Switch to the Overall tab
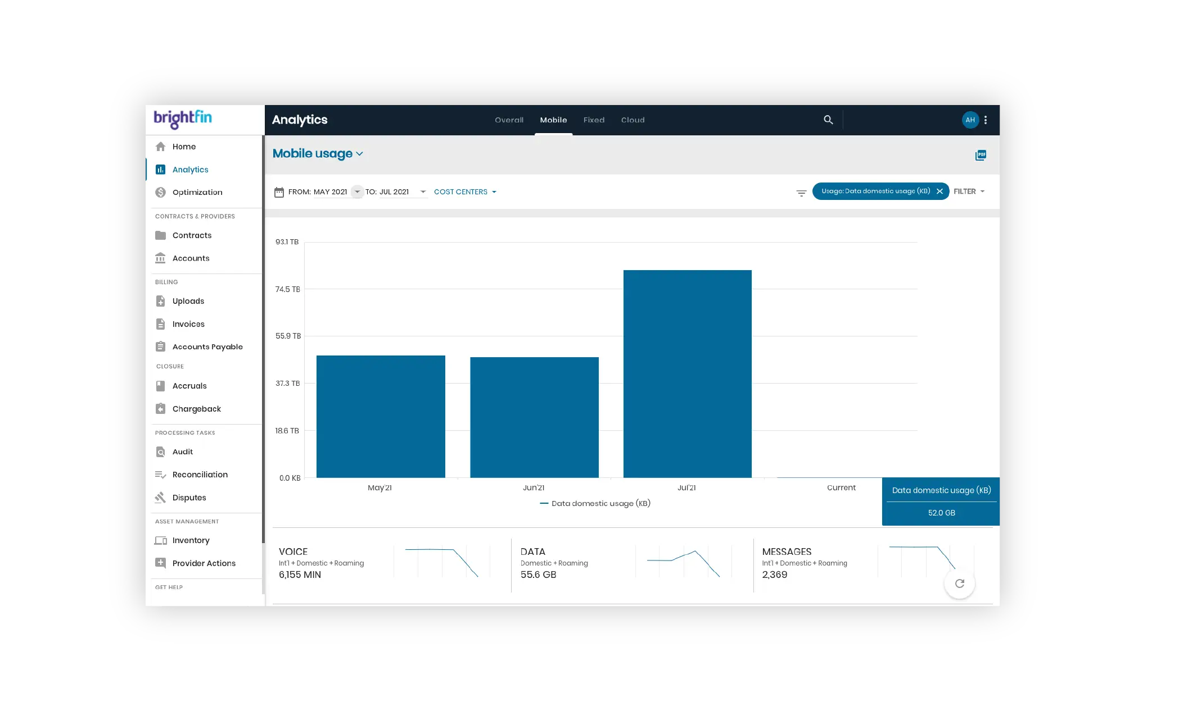 [x=509, y=120]
